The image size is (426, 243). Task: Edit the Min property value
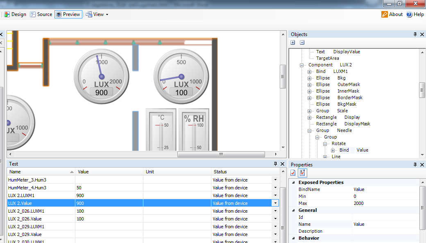point(385,196)
